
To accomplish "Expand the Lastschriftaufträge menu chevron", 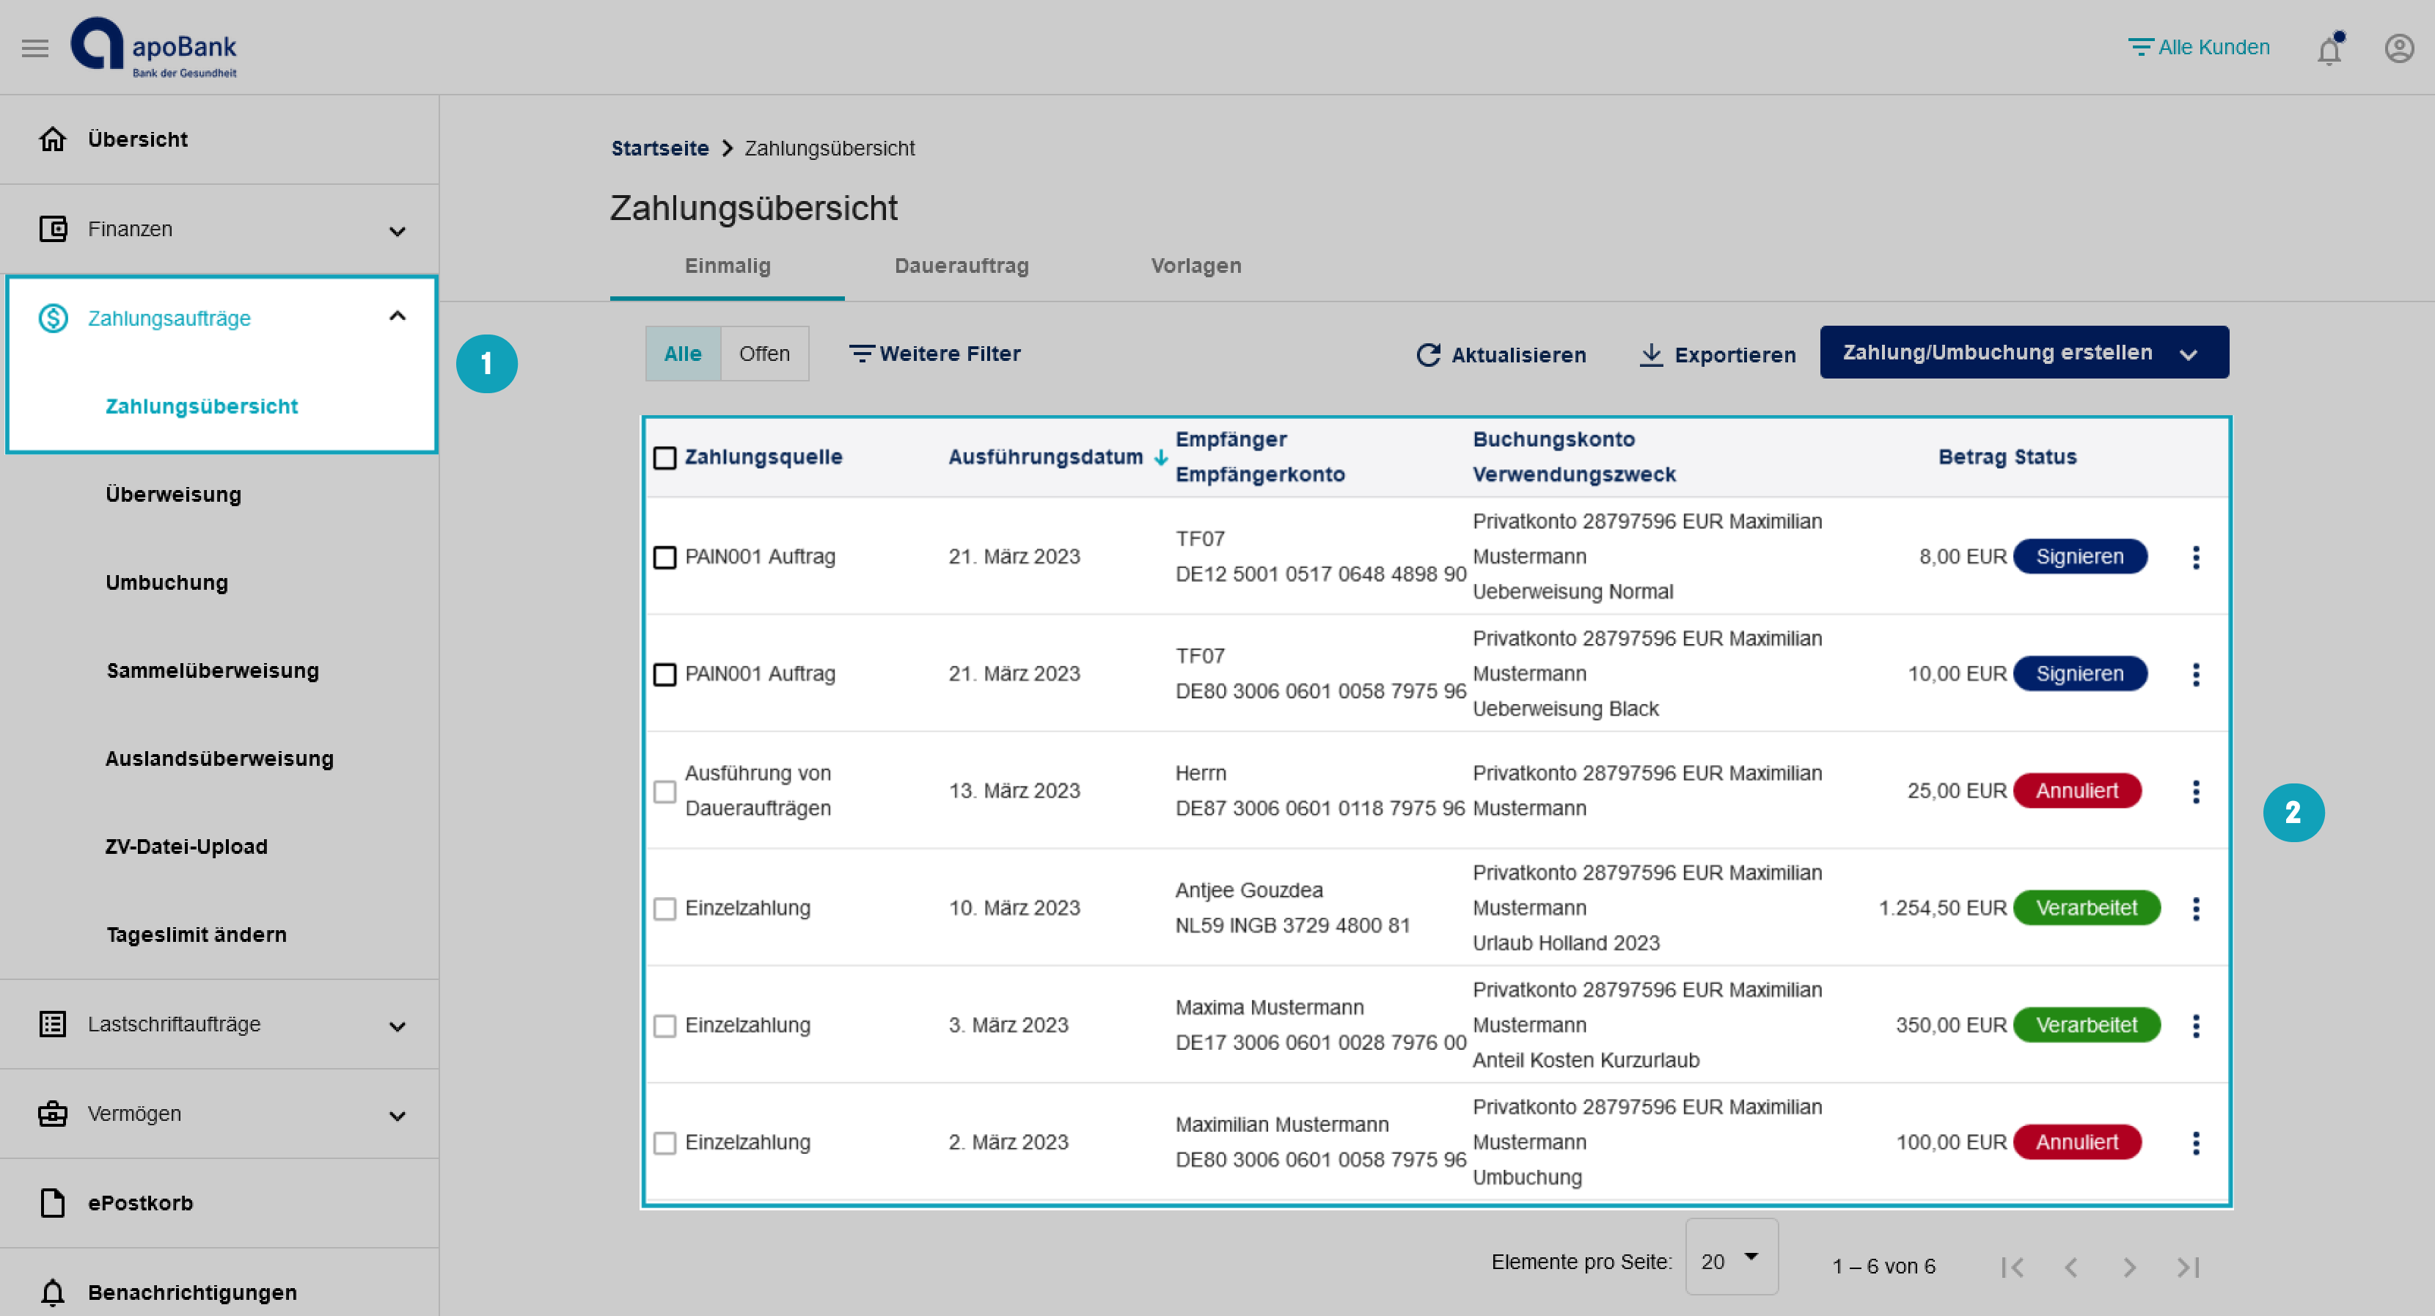I will tap(398, 1026).
